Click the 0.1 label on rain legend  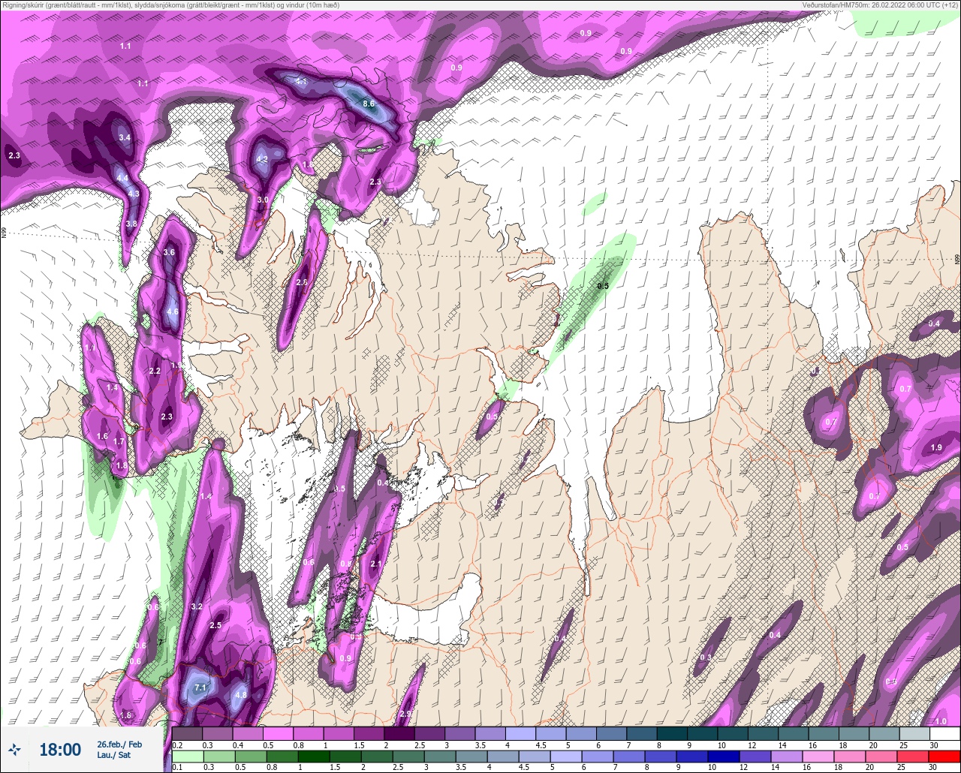177,767
